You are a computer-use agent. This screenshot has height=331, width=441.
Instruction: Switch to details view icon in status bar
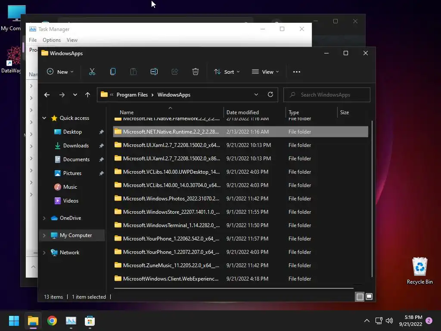(360, 297)
